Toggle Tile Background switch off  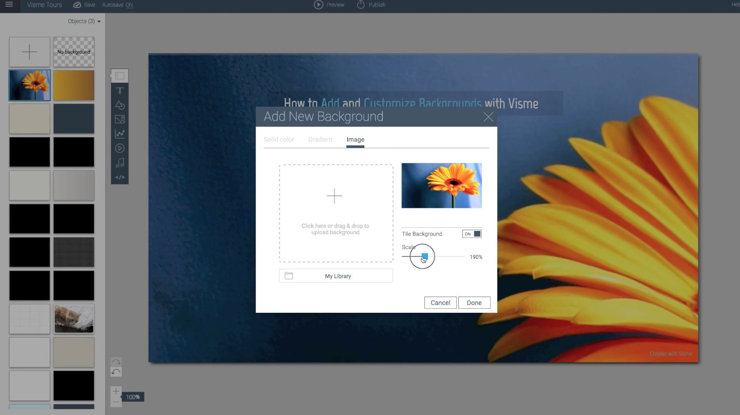pos(472,234)
